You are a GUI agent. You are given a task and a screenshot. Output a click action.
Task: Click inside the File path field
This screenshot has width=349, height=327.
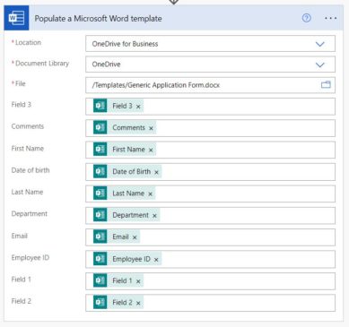point(210,85)
